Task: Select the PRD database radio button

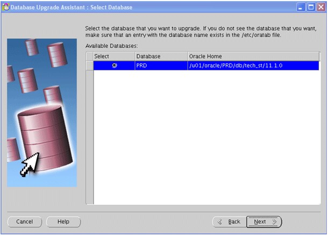Action: click(115, 66)
